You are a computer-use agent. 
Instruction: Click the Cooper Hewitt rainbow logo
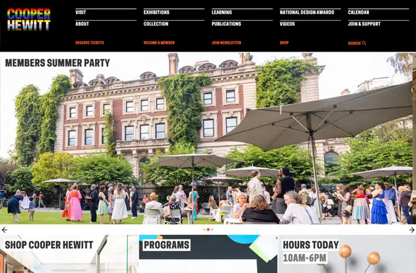(x=29, y=19)
